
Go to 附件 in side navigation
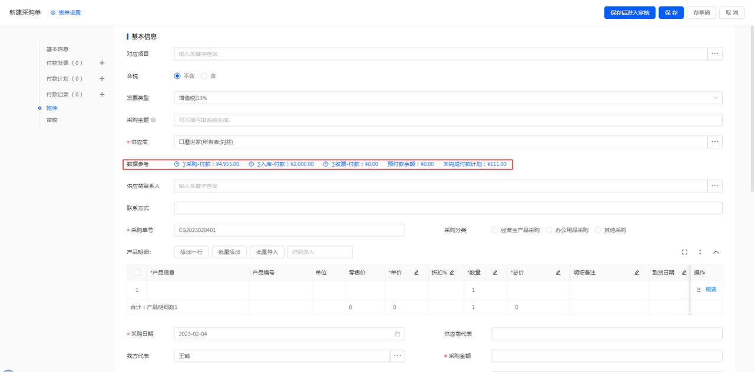[x=52, y=108]
